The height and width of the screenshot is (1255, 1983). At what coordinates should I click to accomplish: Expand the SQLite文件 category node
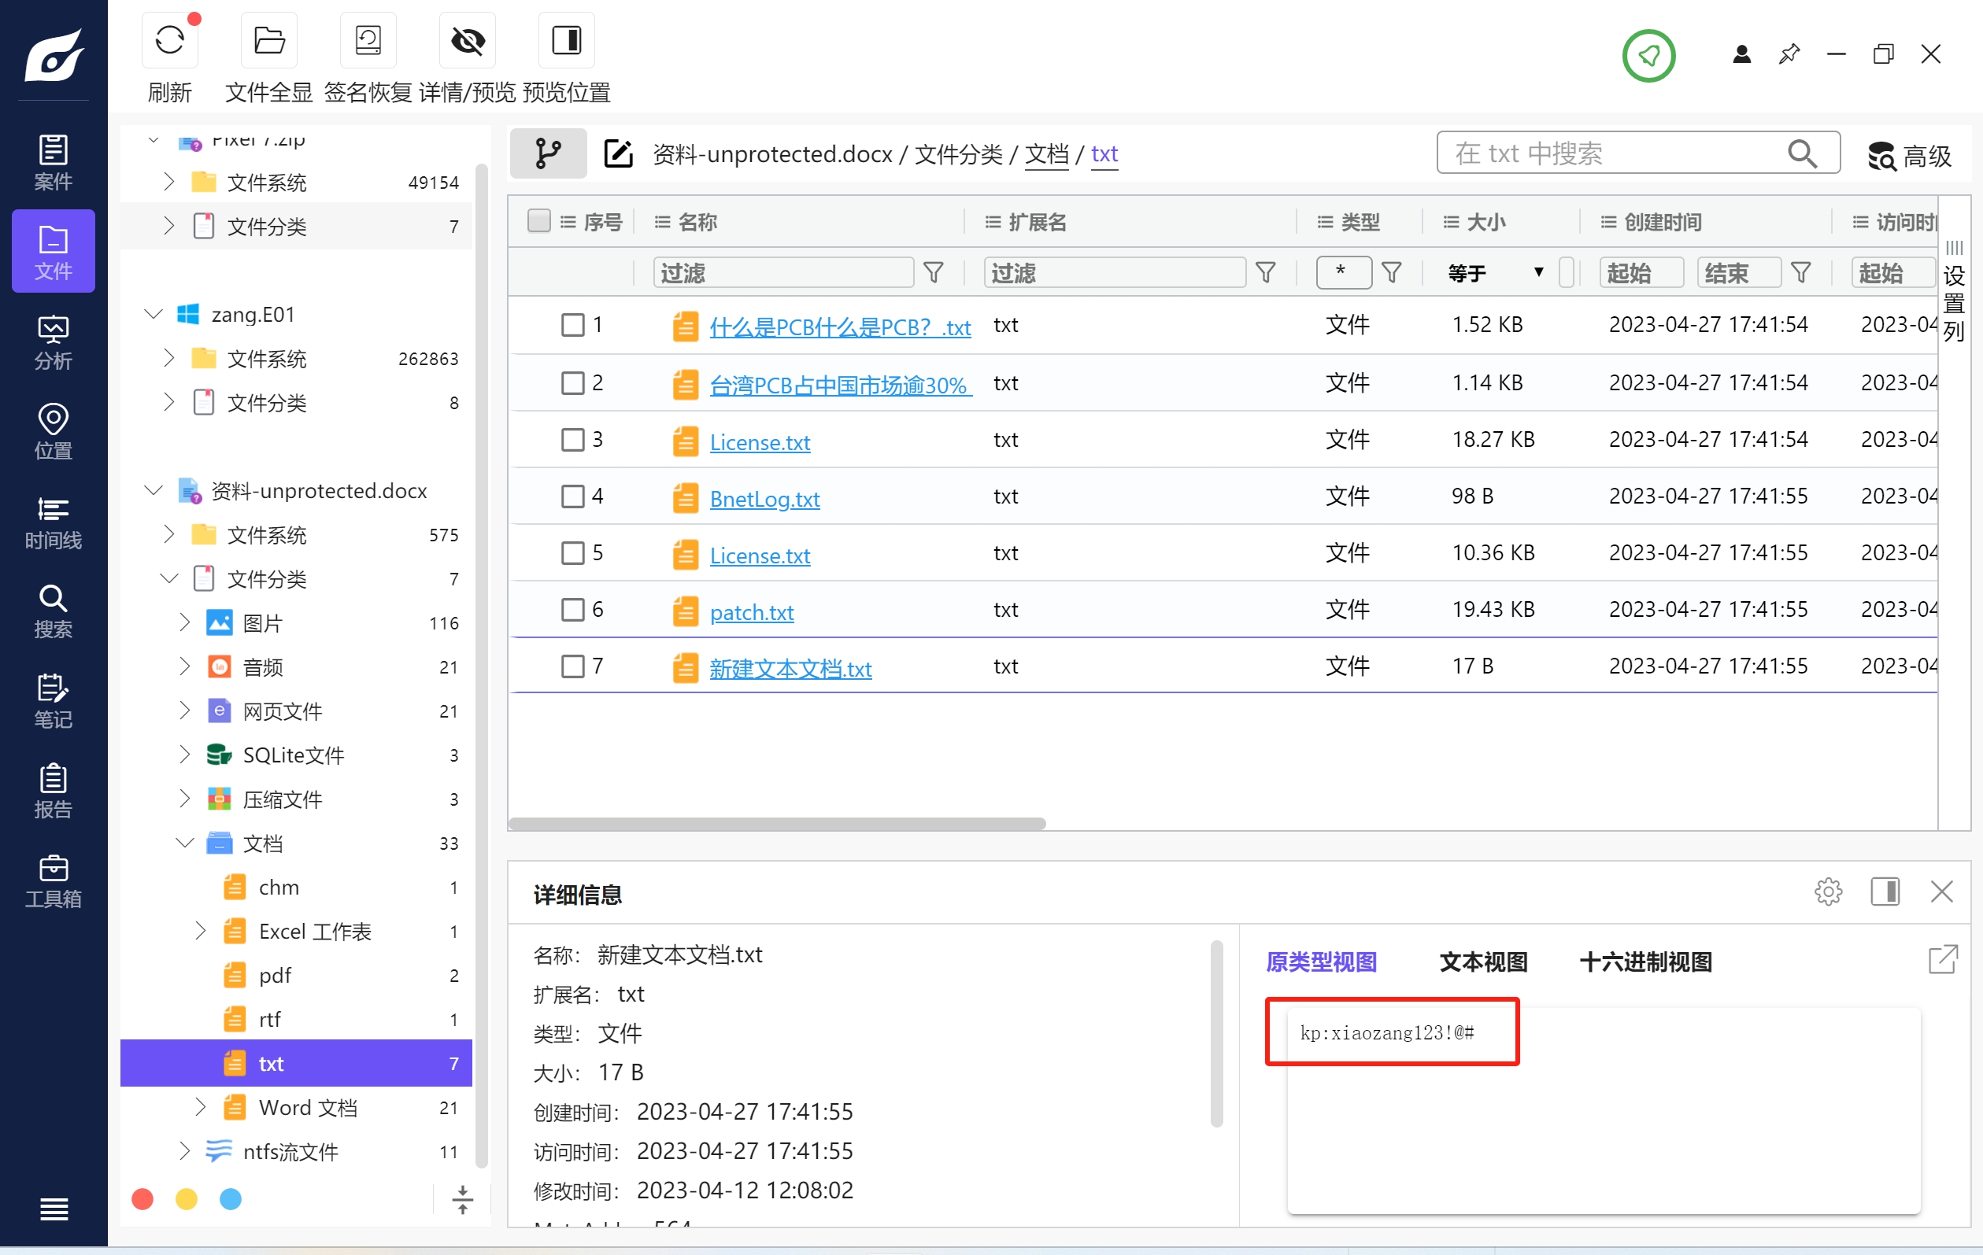(184, 755)
